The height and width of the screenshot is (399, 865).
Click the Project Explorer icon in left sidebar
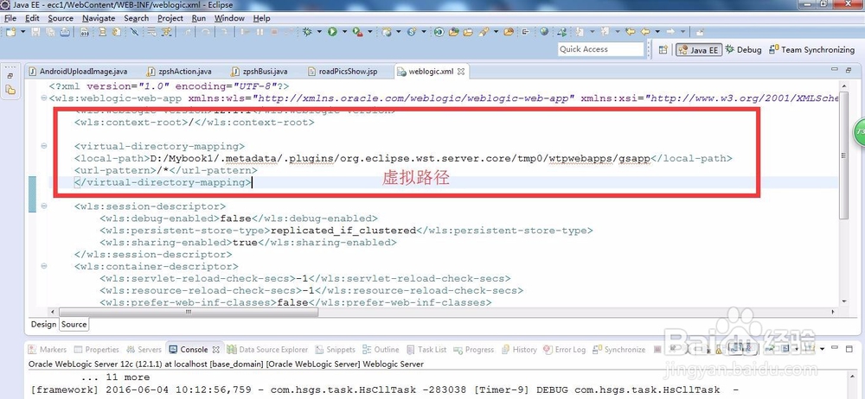coord(10,90)
